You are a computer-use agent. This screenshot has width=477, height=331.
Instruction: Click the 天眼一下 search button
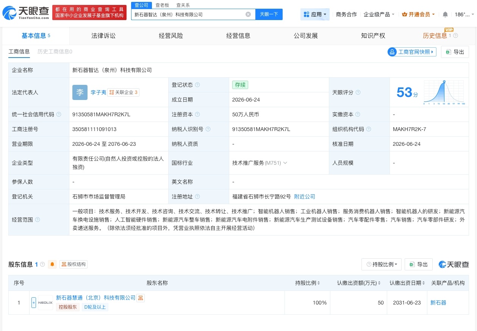(269, 14)
